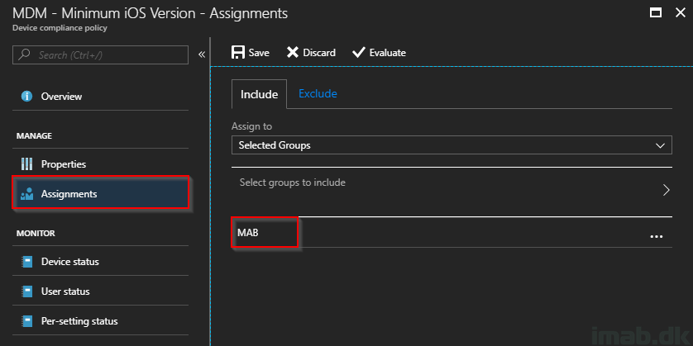Viewport: 693px width, 346px height.
Task: Select the Include tab
Action: 259,94
